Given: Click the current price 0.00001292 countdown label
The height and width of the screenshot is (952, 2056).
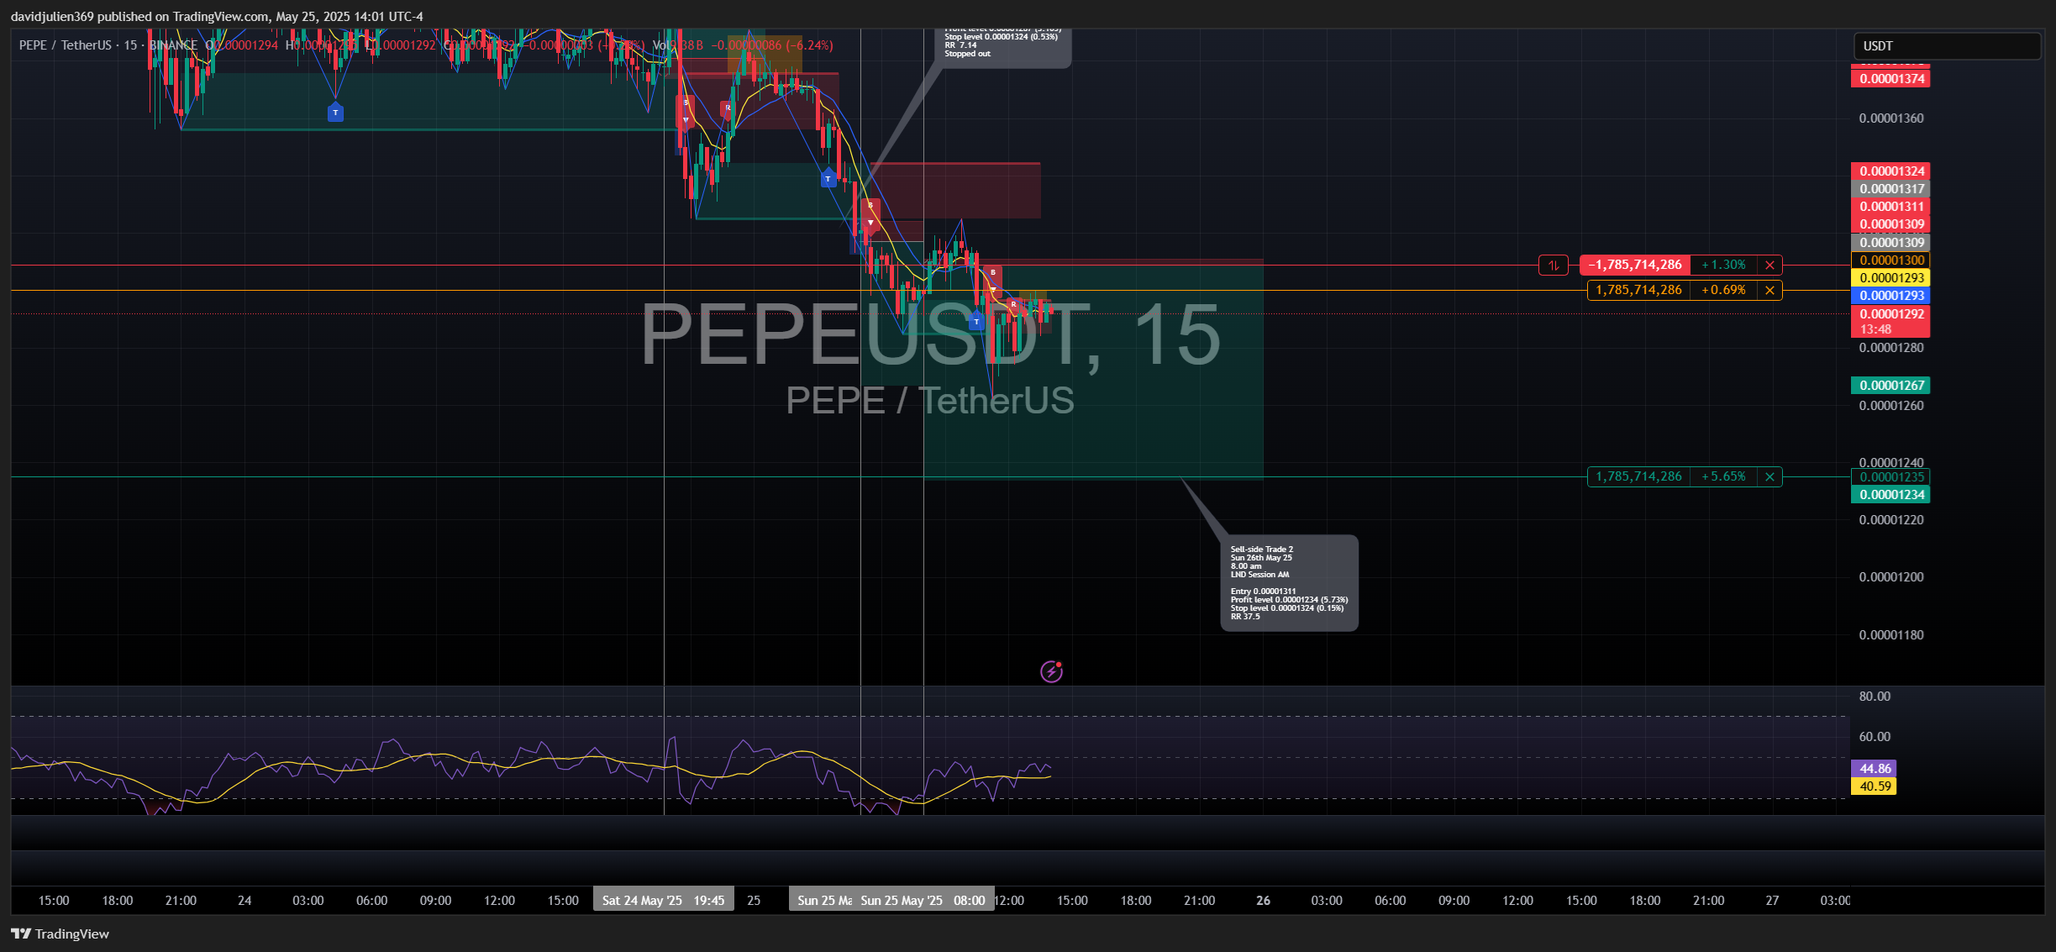Looking at the screenshot, I should coord(1890,321).
